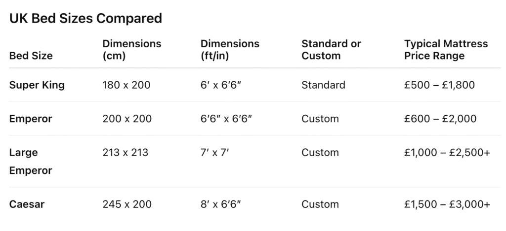Select the "Super King" row label
The width and height of the screenshot is (506, 231).
(x=37, y=85)
